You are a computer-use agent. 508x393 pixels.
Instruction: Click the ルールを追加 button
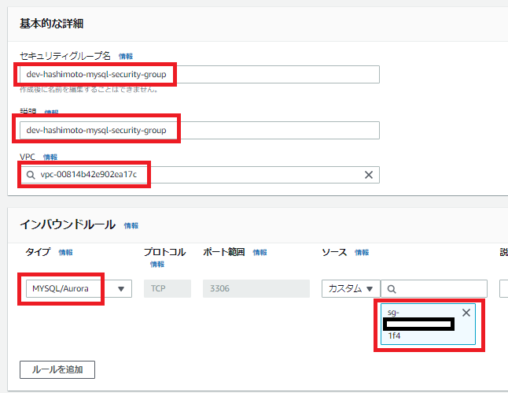[x=57, y=369]
